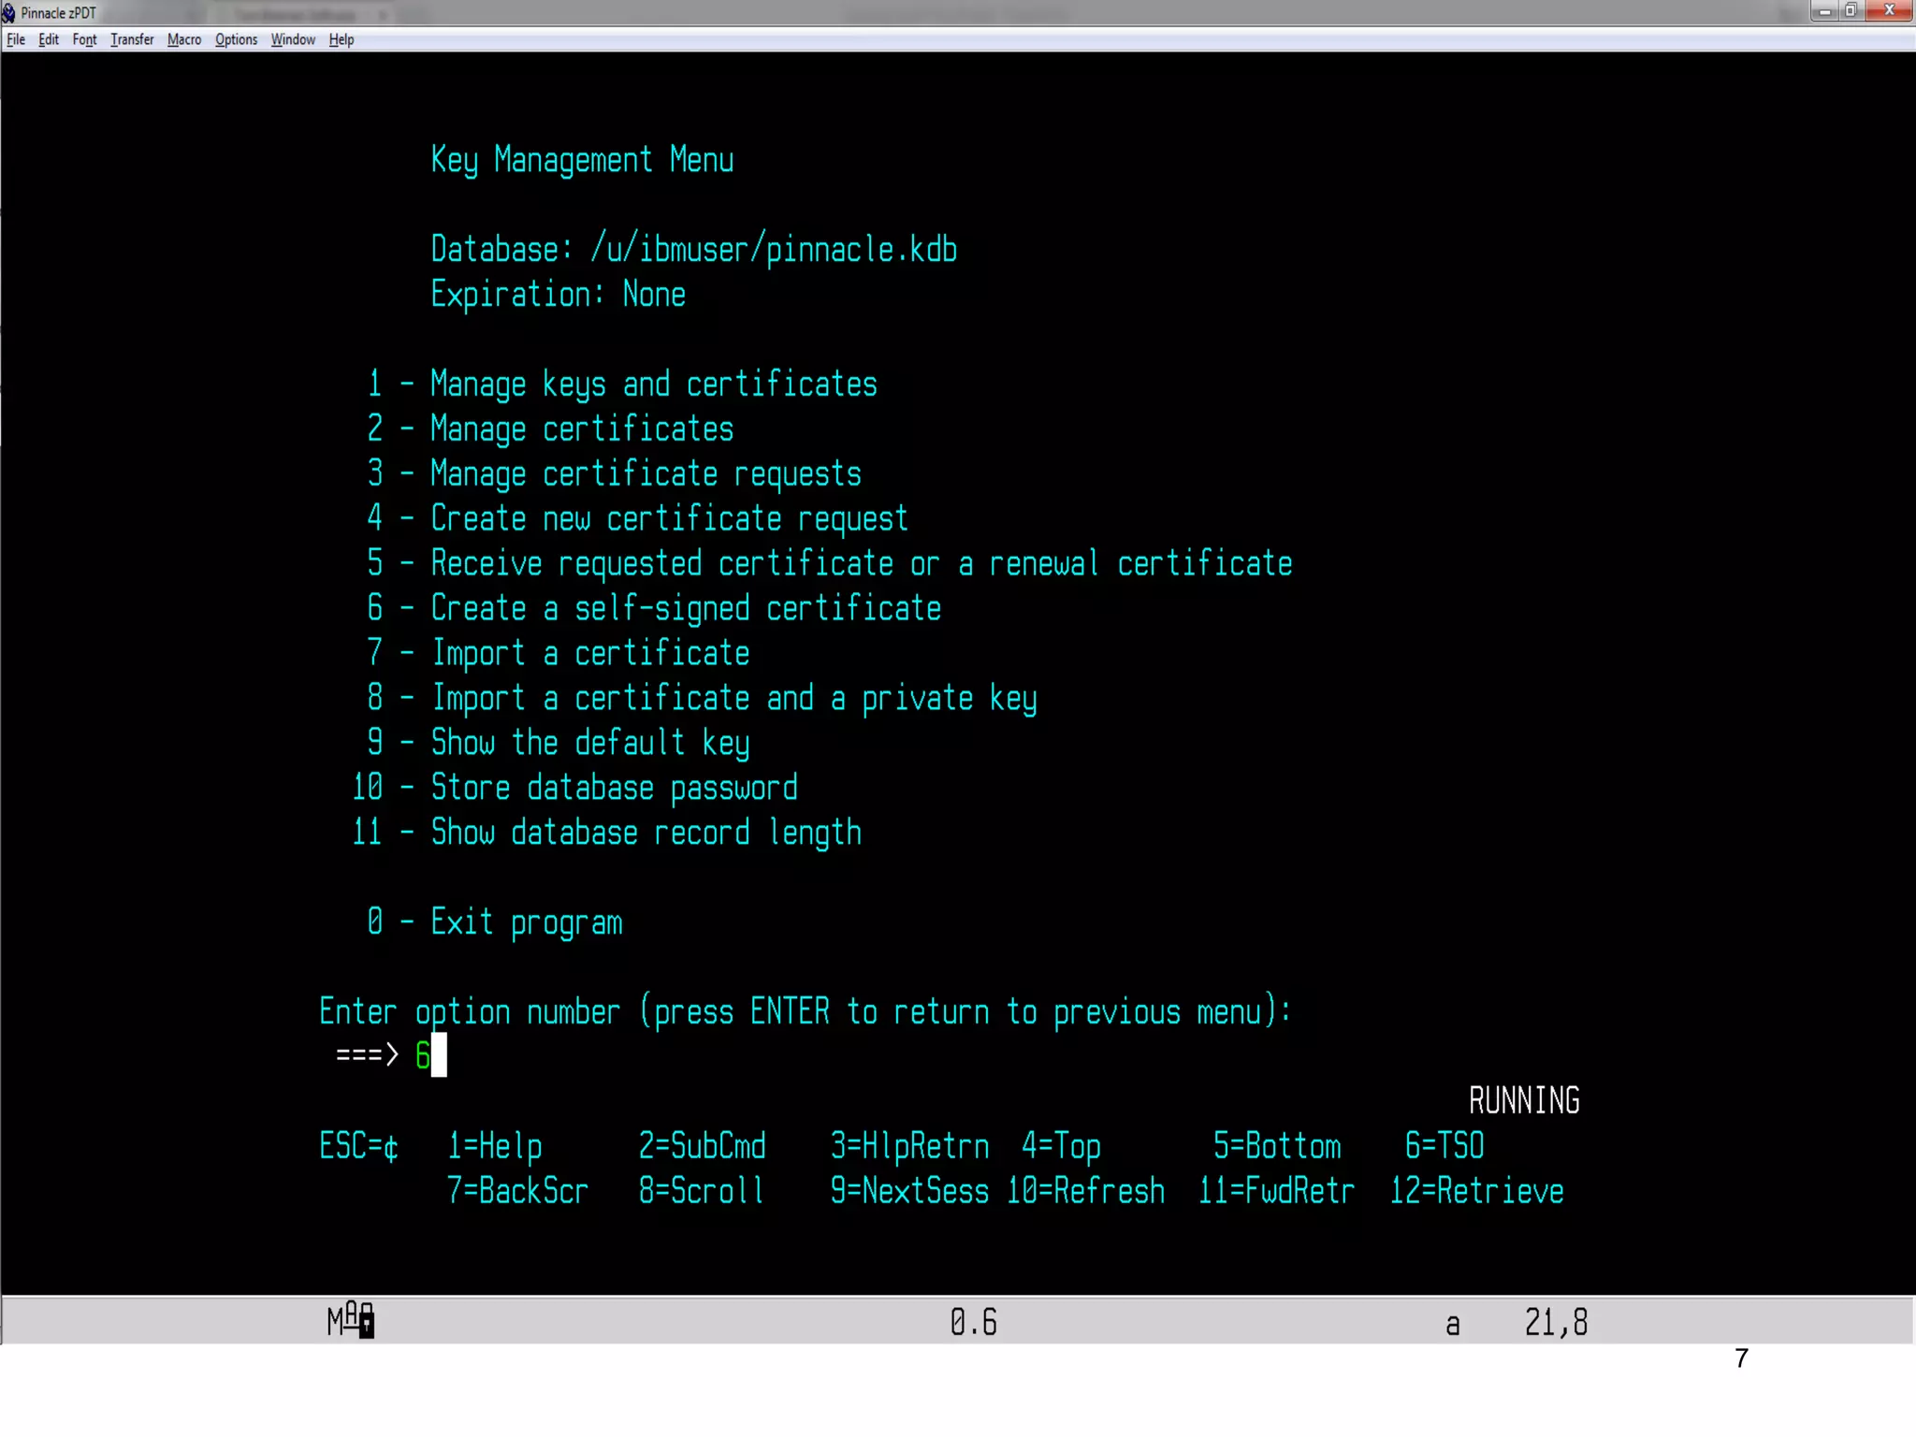Open the Macro menu
Viewport: 1916px width, 1437px height.
[184, 39]
